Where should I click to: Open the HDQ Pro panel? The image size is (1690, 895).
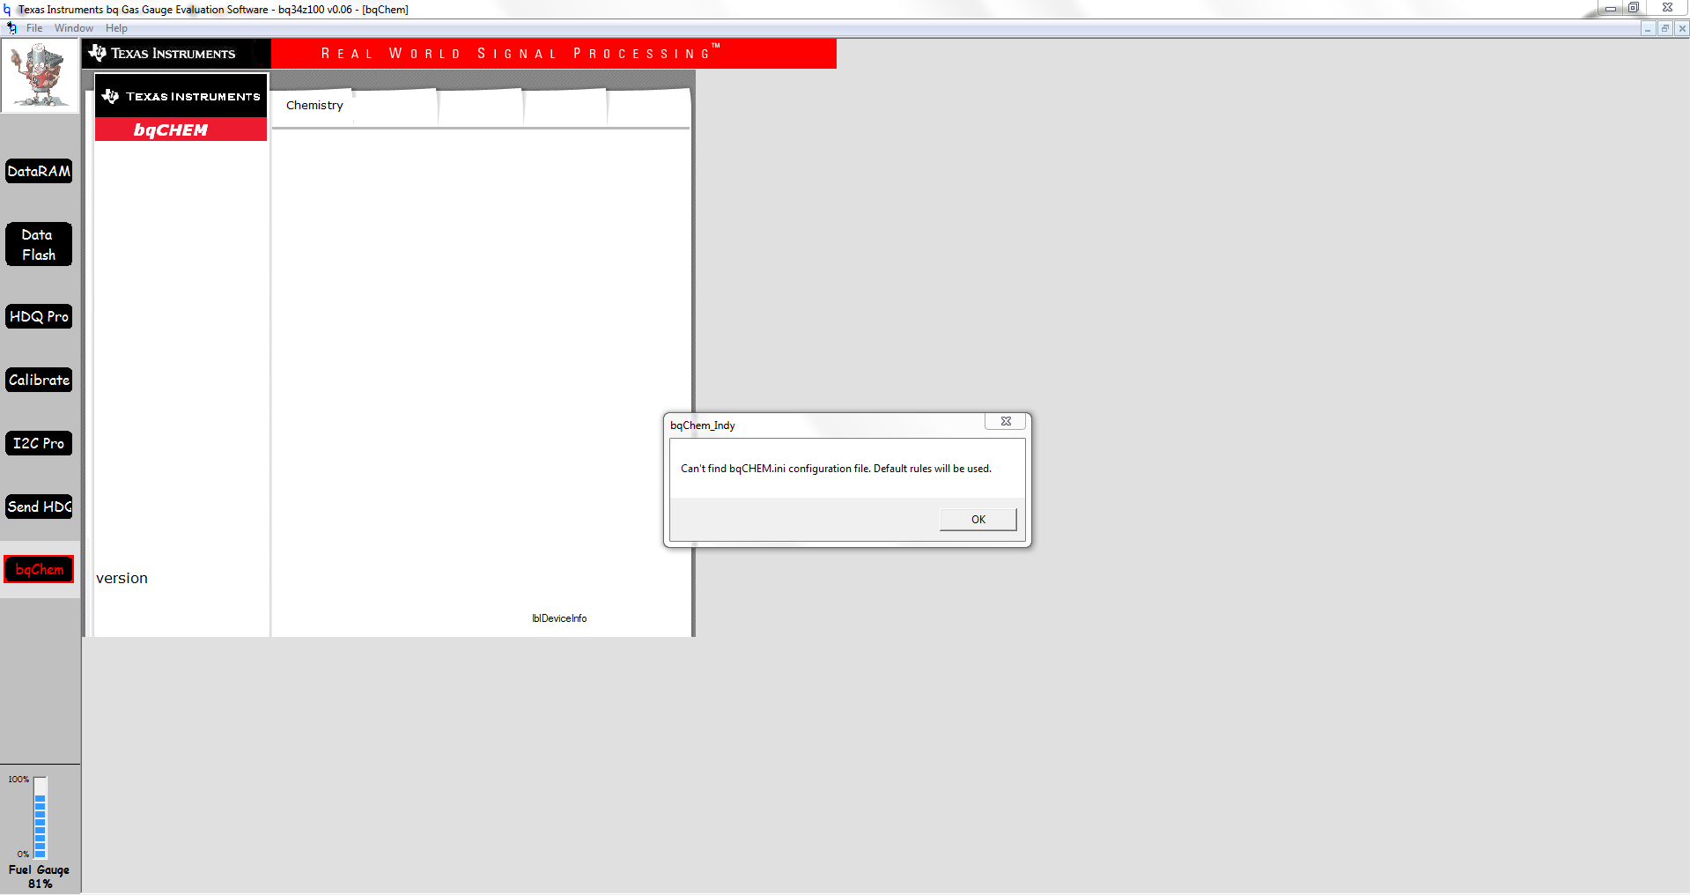[x=39, y=316]
